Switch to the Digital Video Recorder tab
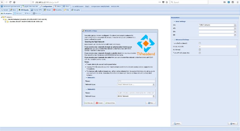This screenshot has height=131, width=240. [30, 6]
